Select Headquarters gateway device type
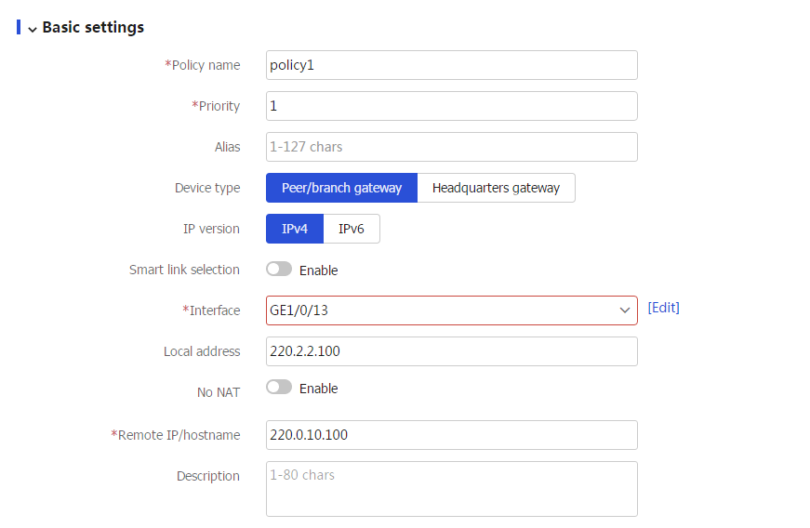The width and height of the screenshot is (810, 528). [496, 188]
